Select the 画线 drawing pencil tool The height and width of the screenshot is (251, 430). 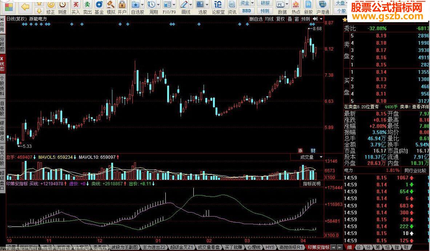click(x=184, y=4)
